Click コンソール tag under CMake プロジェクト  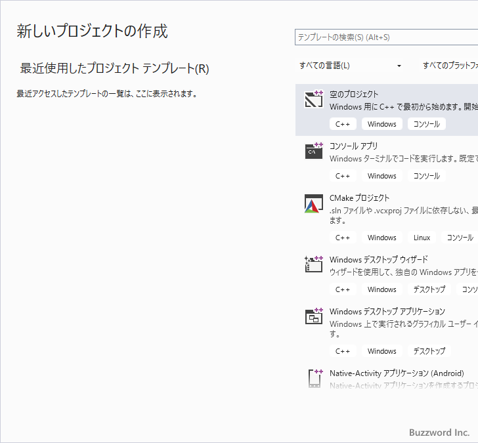click(460, 238)
